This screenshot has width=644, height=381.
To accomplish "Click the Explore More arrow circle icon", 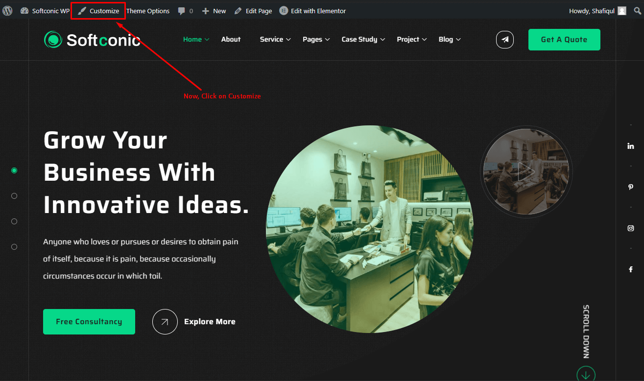I will coord(165,322).
